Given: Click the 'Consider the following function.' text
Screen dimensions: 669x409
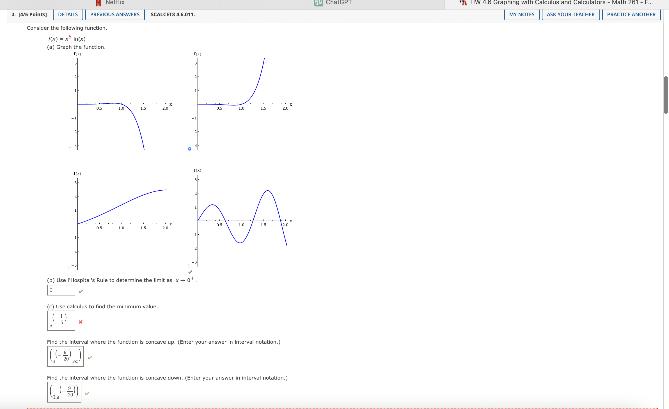Looking at the screenshot, I should (67, 28).
